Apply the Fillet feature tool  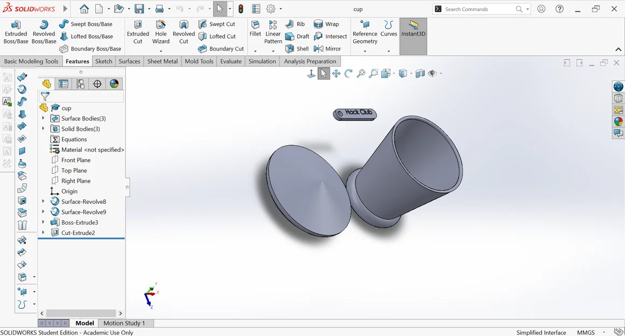[255, 28]
